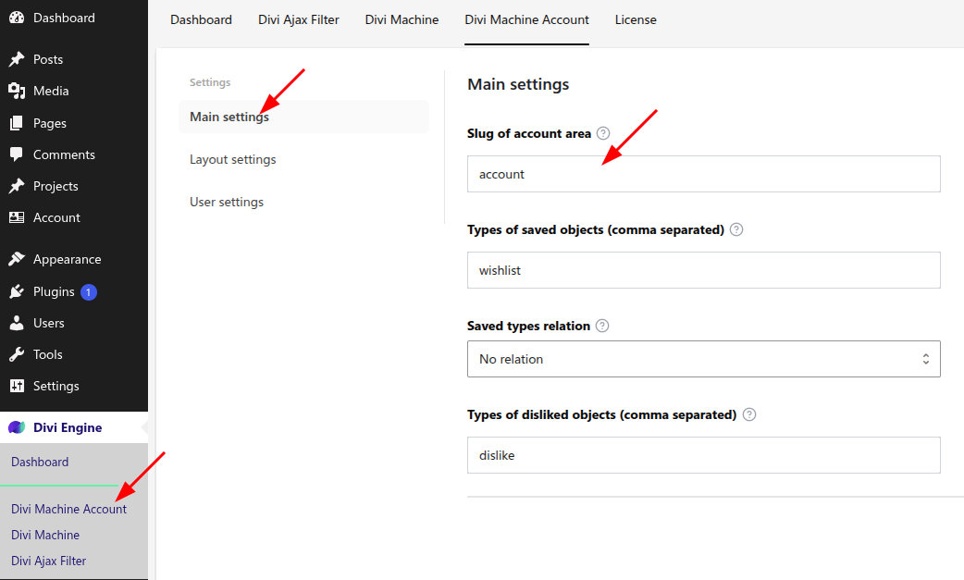Click help icon beside Types of saved objects
Screen dimensions: 964x580
(x=735, y=229)
